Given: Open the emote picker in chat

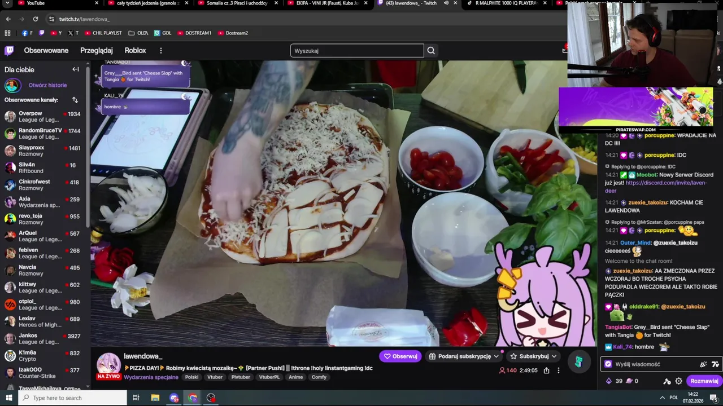Looking at the screenshot, I should click(x=715, y=364).
